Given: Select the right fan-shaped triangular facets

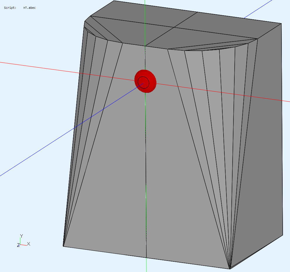Looking at the screenshot, I should tap(217, 132).
